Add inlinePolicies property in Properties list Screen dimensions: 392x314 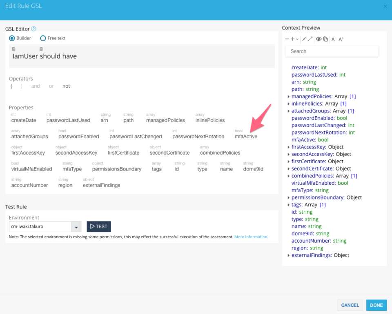click(210, 120)
